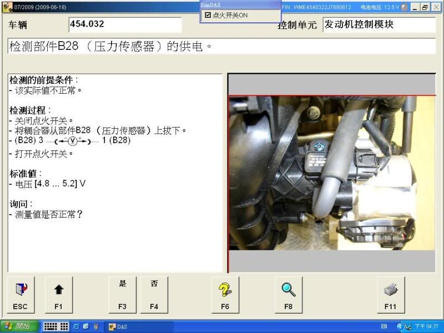Open the Windows Start menu
The height and width of the screenshot is (333, 444).
point(19,327)
